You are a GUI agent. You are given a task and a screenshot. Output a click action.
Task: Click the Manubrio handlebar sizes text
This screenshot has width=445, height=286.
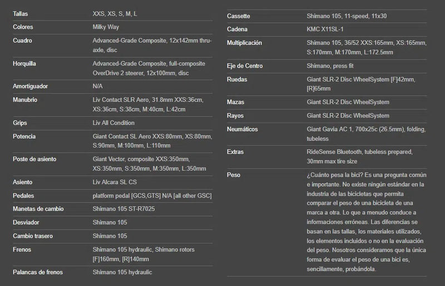[148, 104]
